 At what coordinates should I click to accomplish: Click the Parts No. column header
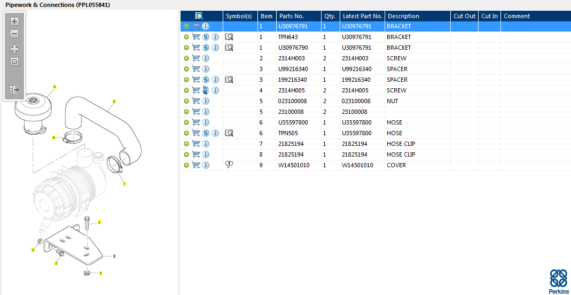click(299, 16)
